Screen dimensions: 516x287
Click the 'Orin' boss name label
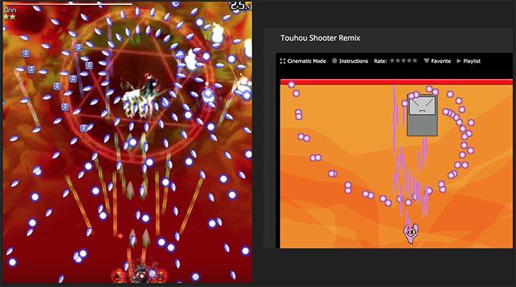(x=10, y=10)
